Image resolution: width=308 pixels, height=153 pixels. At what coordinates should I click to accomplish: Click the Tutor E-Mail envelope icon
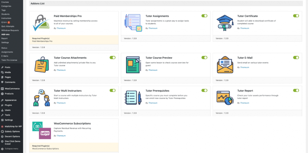click(225, 65)
